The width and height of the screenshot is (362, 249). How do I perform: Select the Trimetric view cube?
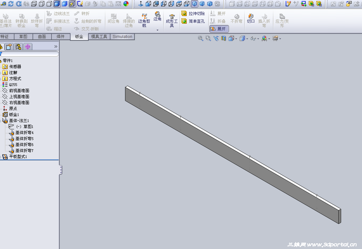point(202,4)
